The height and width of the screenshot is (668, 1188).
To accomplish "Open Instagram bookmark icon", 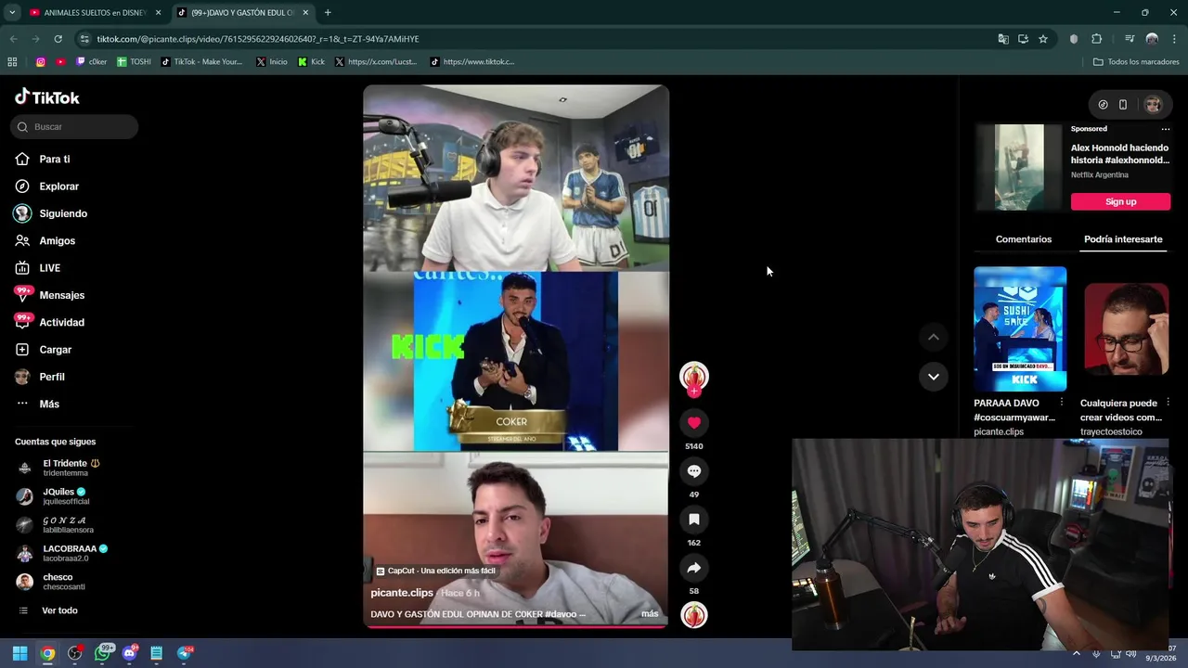I will click(x=41, y=62).
